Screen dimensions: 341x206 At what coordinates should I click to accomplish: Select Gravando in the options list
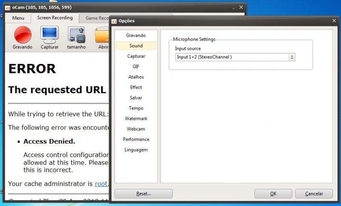click(136, 35)
